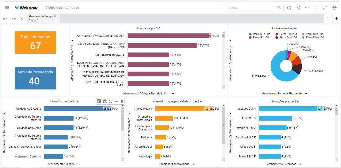341x168 pixels.
Task: Click the Weknow logo
Action: pyautogui.click(x=26, y=8)
